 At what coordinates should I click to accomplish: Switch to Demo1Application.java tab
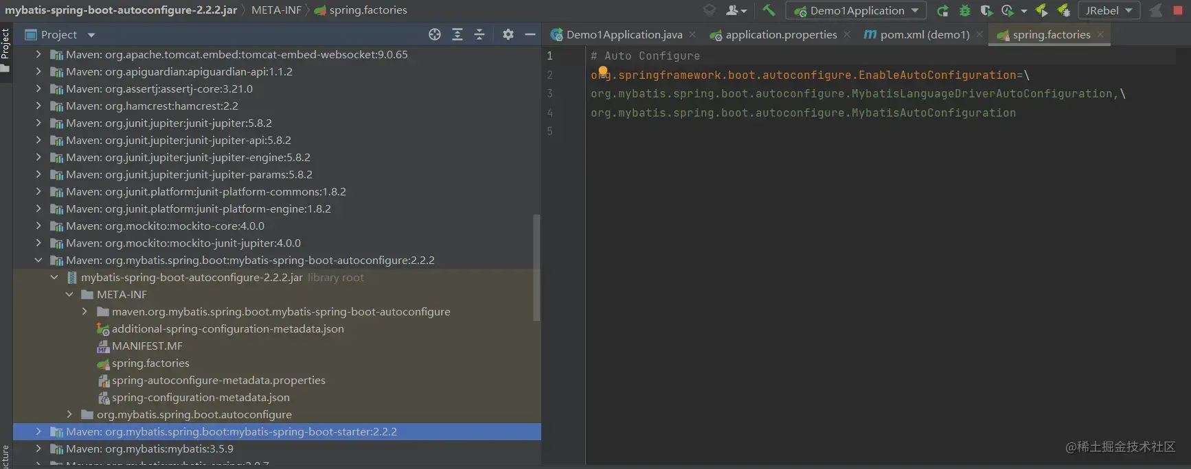pyautogui.click(x=624, y=34)
